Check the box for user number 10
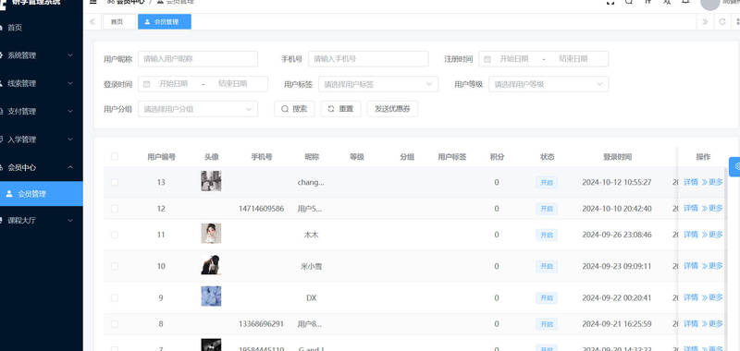740x351 pixels. 115,266
